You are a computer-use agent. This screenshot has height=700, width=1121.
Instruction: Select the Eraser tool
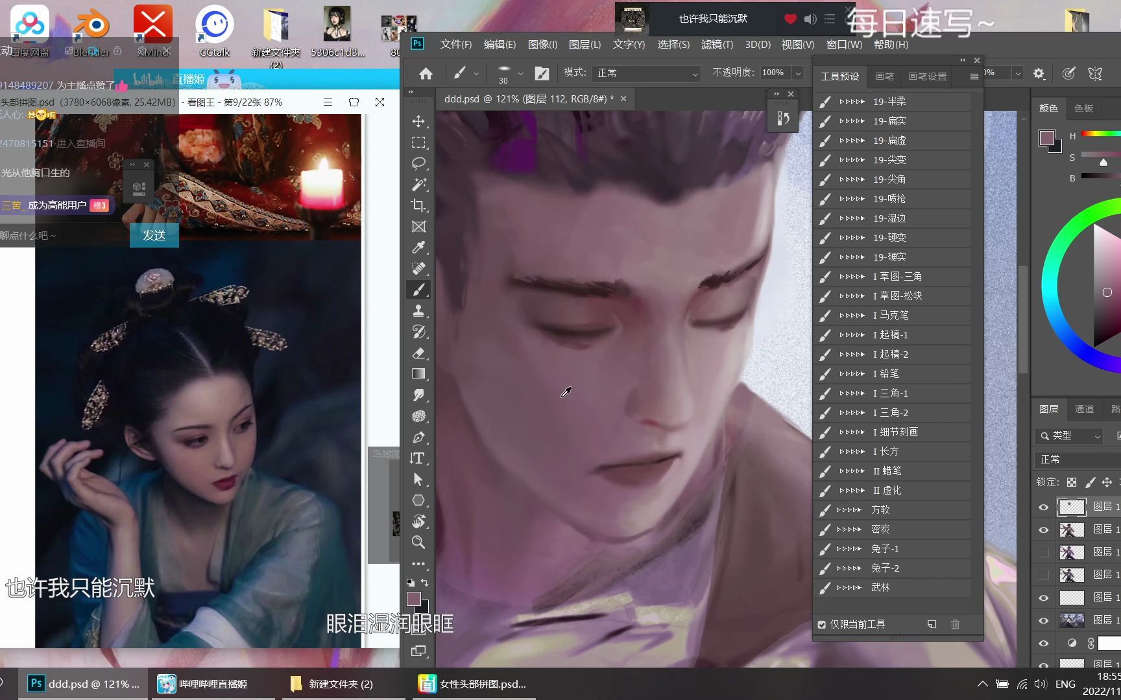pos(418,353)
